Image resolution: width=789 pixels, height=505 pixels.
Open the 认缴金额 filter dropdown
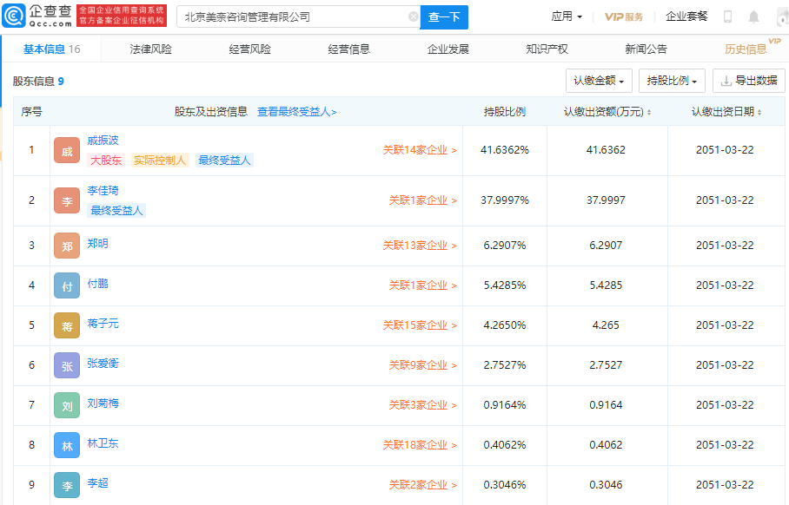tap(599, 81)
